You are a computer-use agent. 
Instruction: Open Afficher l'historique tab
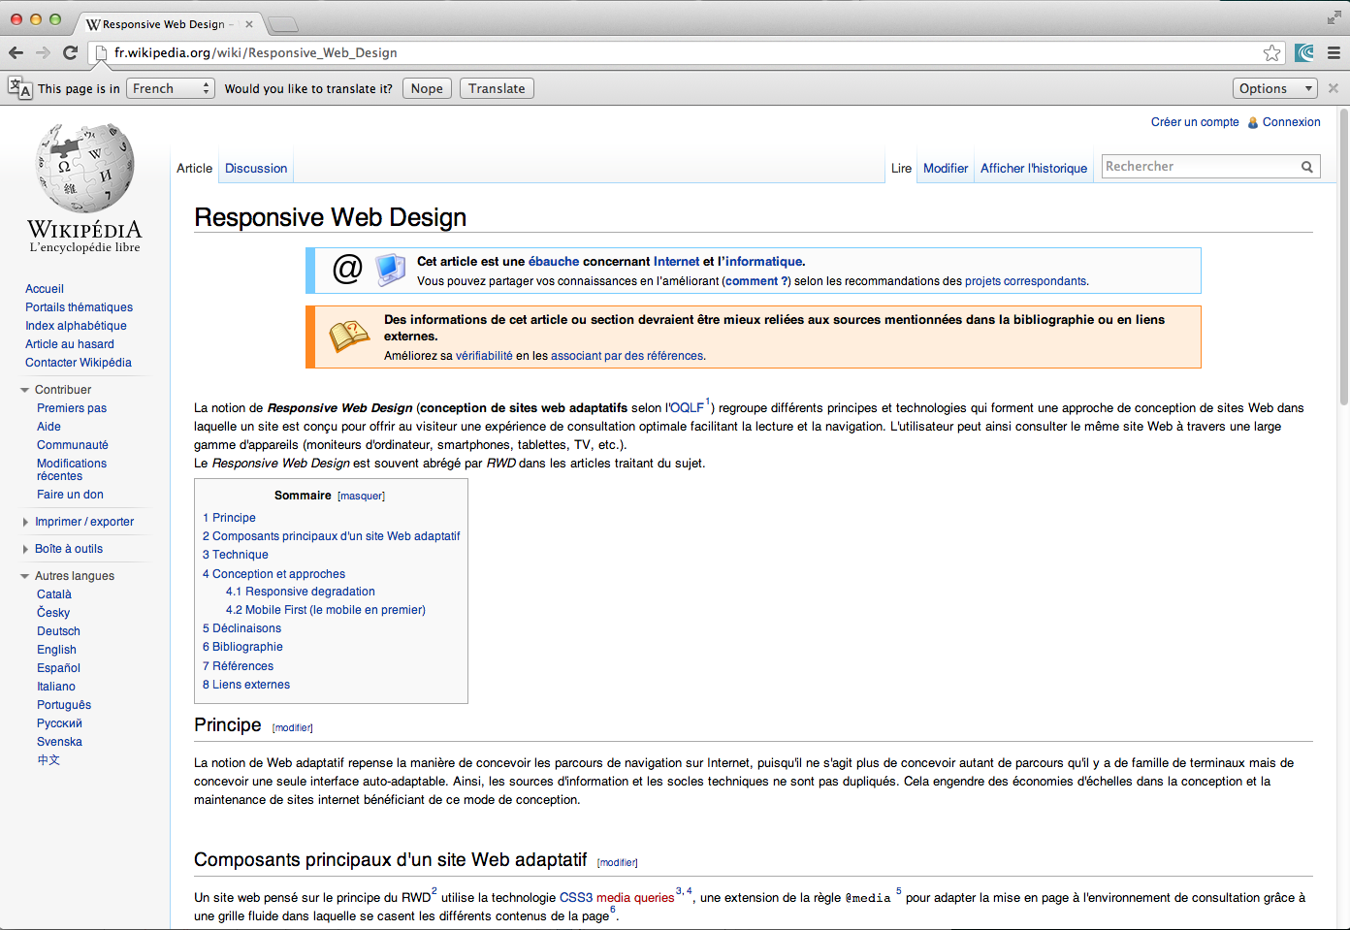(1034, 168)
